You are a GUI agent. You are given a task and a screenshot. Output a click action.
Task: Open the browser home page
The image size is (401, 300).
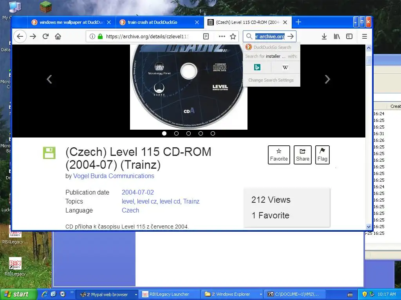pyautogui.click(x=58, y=36)
